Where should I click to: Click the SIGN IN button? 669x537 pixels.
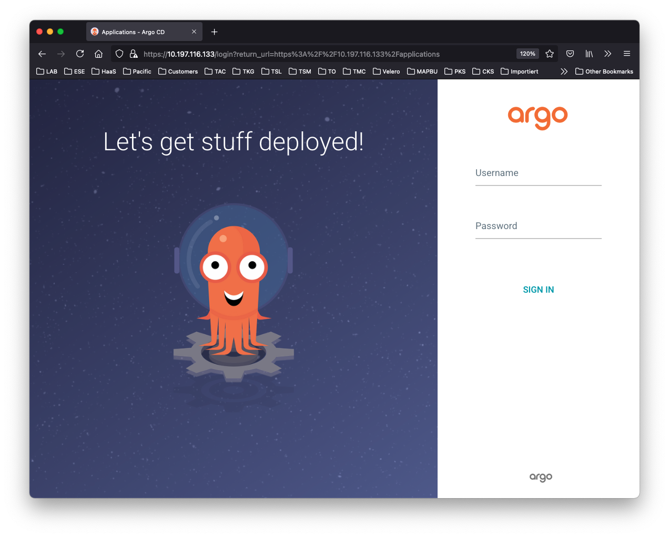tap(538, 290)
